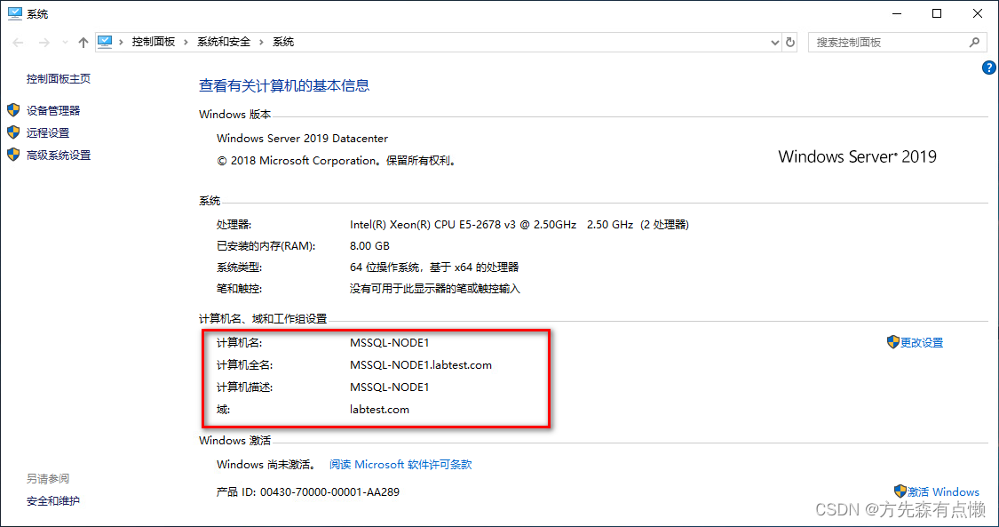
Task: Click 更改设置 link
Action: [921, 342]
